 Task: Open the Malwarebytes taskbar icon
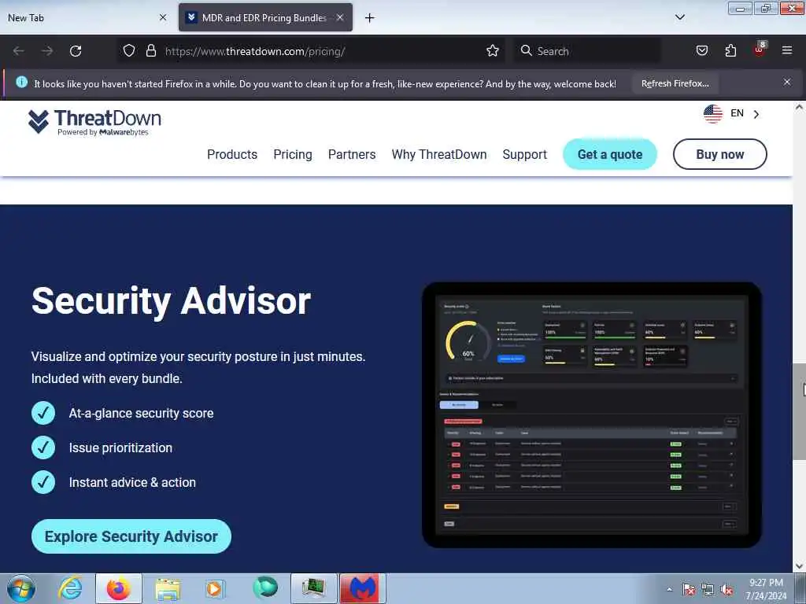(x=362, y=588)
